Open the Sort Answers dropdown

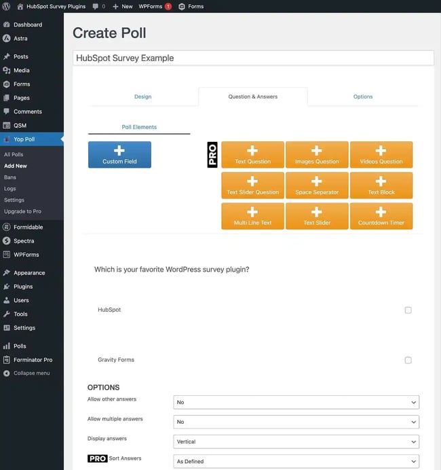[x=296, y=461]
